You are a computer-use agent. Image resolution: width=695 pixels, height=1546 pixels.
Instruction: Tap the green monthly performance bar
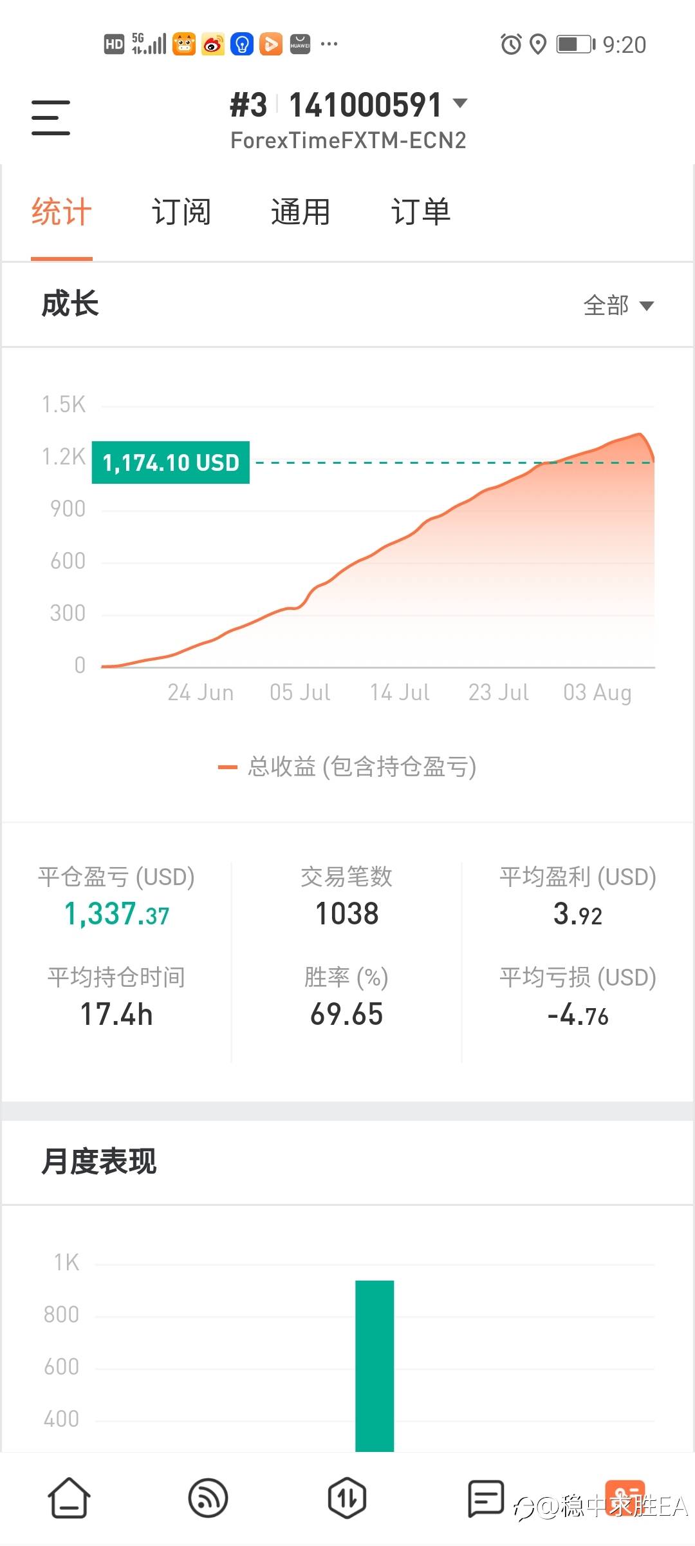[375, 1366]
